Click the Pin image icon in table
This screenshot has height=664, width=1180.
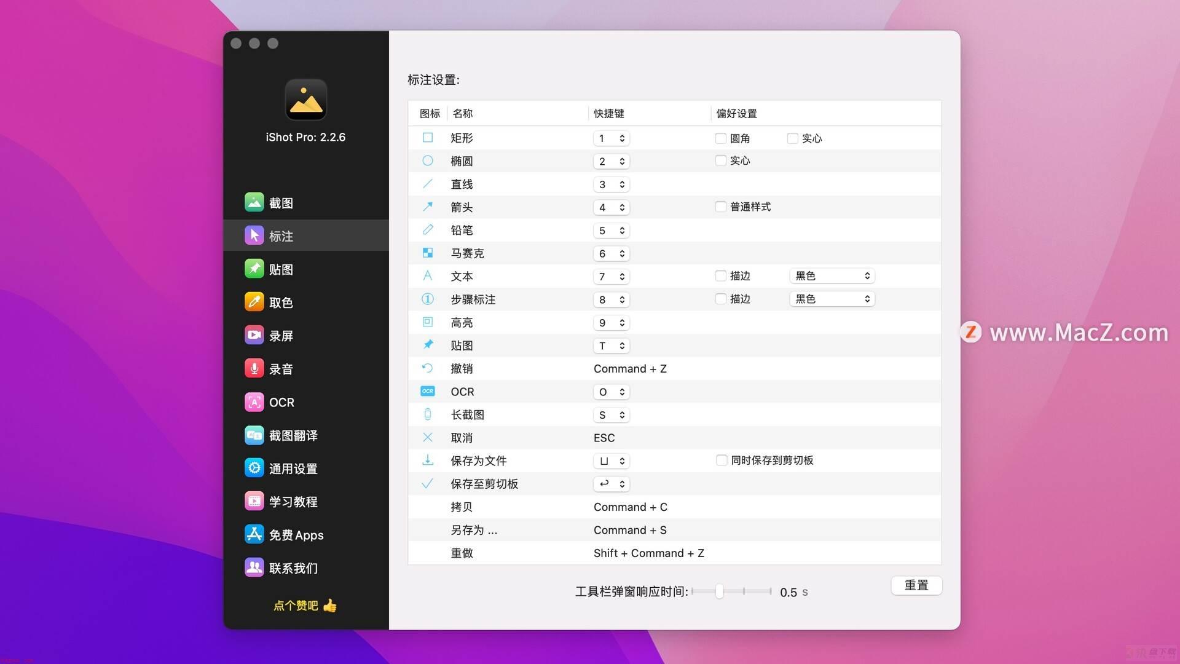[x=428, y=345]
